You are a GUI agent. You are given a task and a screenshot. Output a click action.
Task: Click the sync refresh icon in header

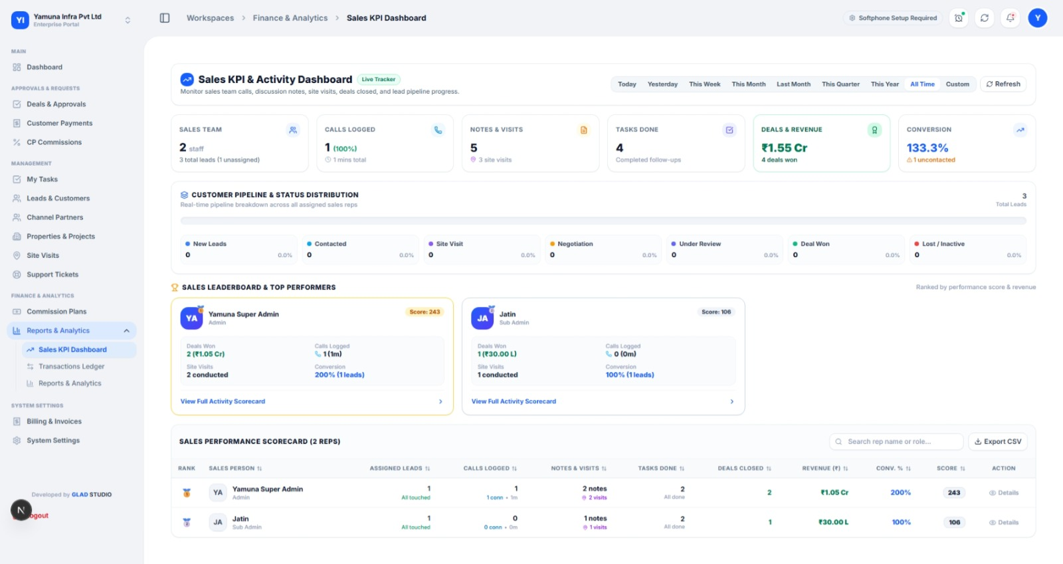coord(985,18)
